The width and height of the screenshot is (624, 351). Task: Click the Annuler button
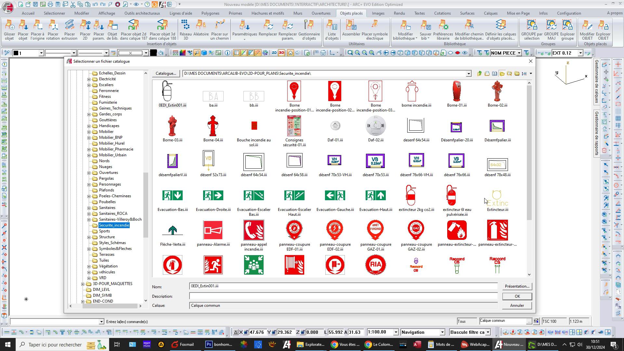(x=517, y=305)
